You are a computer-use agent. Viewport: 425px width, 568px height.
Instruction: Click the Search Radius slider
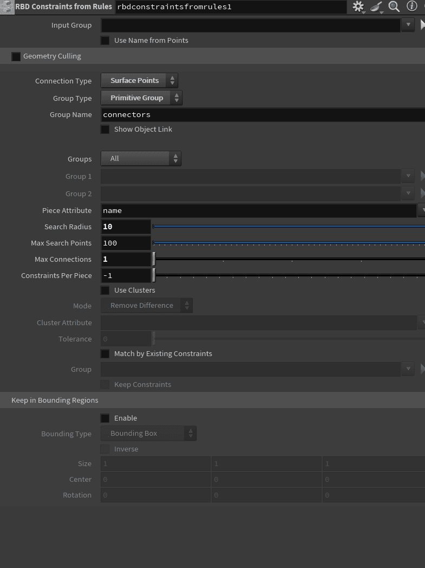(289, 227)
